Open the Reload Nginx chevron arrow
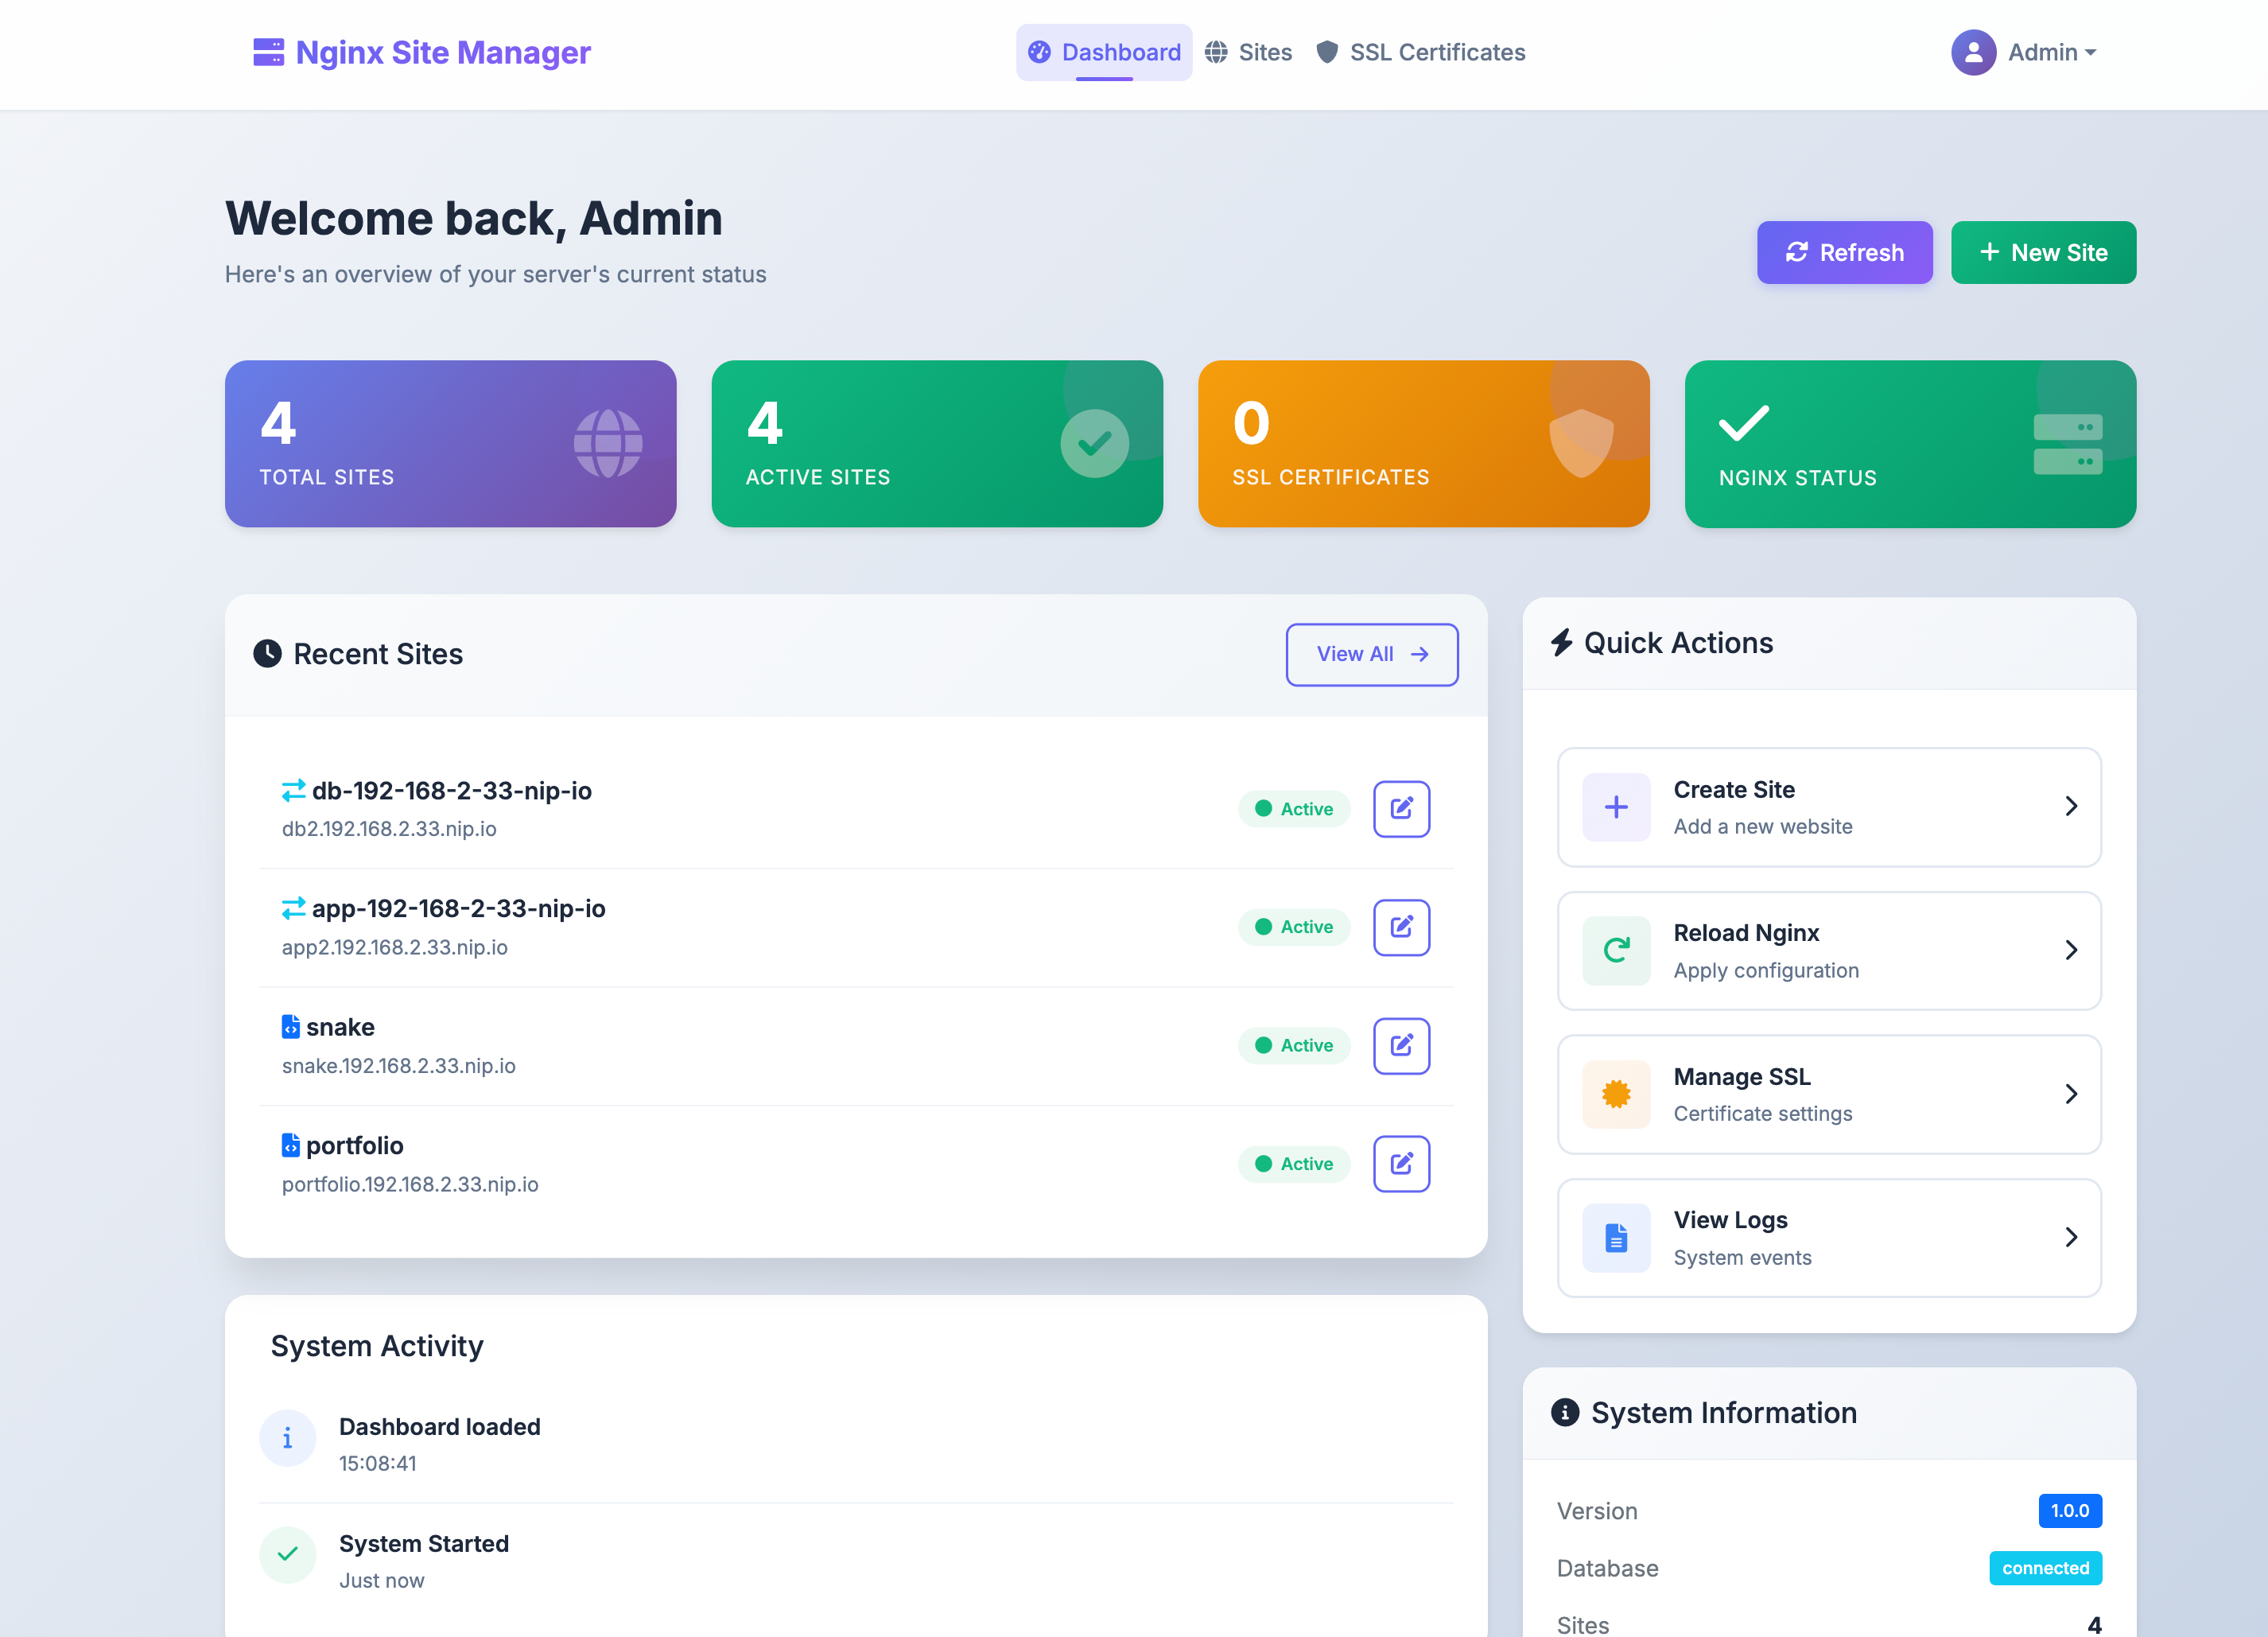 tap(2071, 950)
